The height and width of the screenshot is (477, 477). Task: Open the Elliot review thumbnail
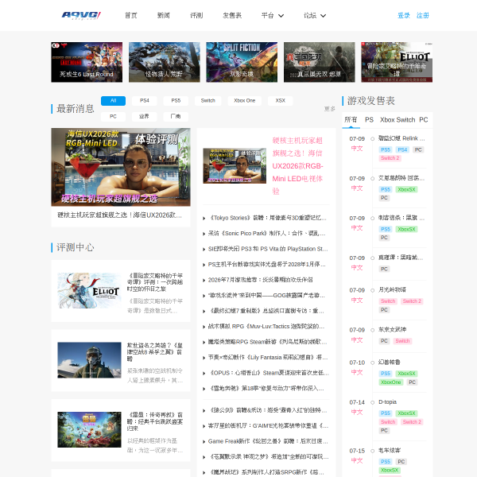pos(89,290)
